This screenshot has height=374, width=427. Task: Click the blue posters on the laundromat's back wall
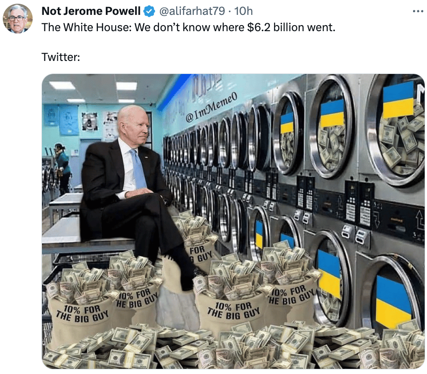[61, 120]
